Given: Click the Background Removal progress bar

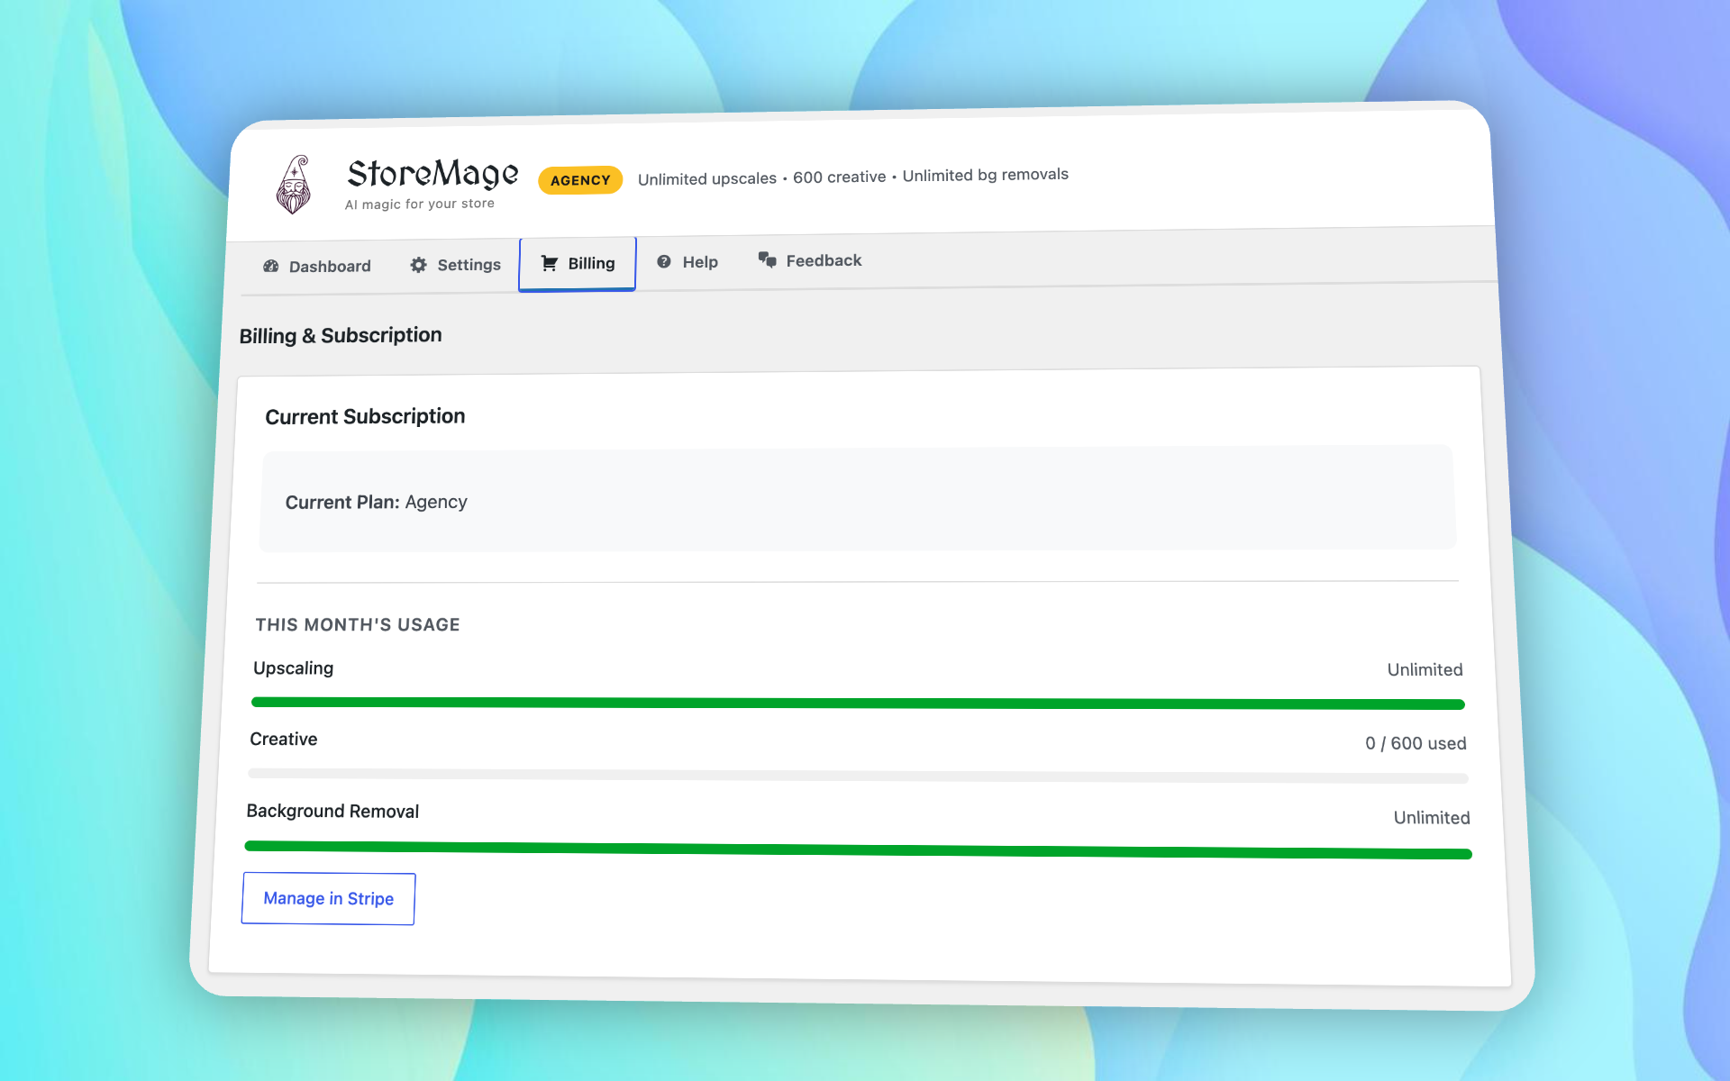Looking at the screenshot, I should 858,849.
